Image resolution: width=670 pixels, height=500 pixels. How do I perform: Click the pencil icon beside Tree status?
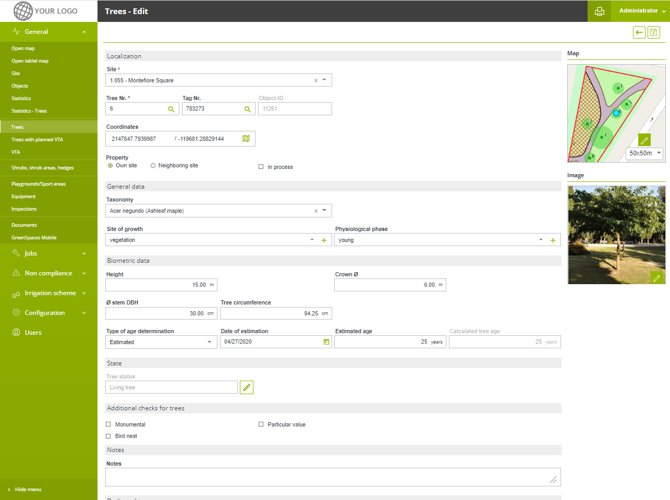point(247,387)
